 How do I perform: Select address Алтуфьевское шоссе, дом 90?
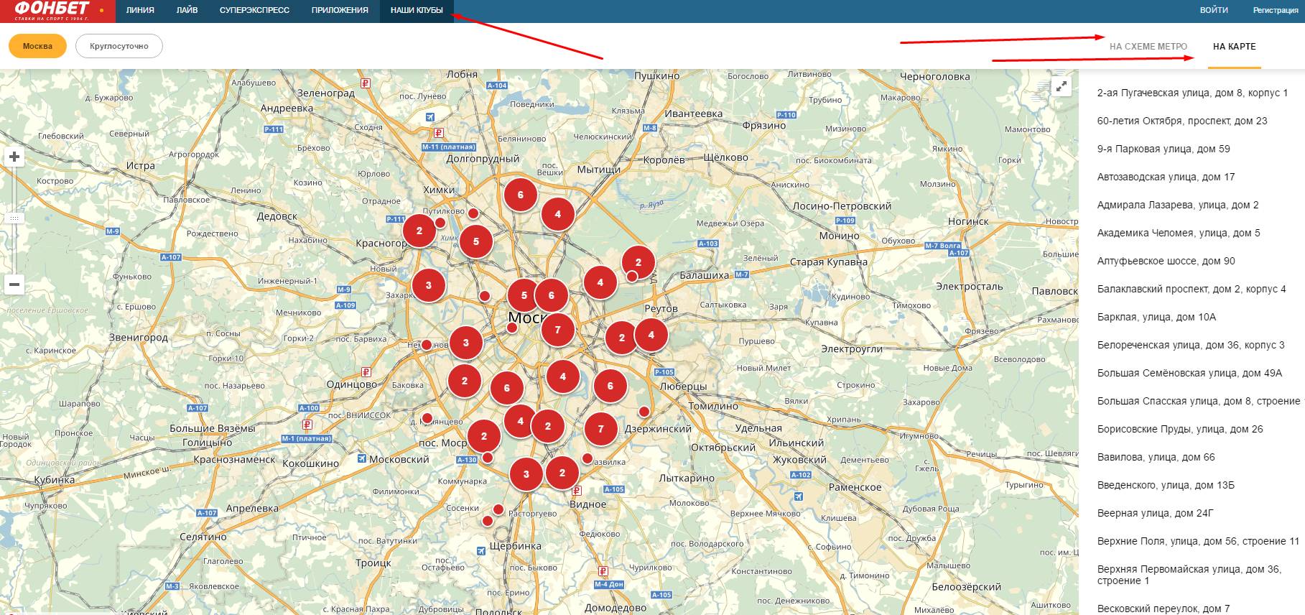tap(1166, 261)
